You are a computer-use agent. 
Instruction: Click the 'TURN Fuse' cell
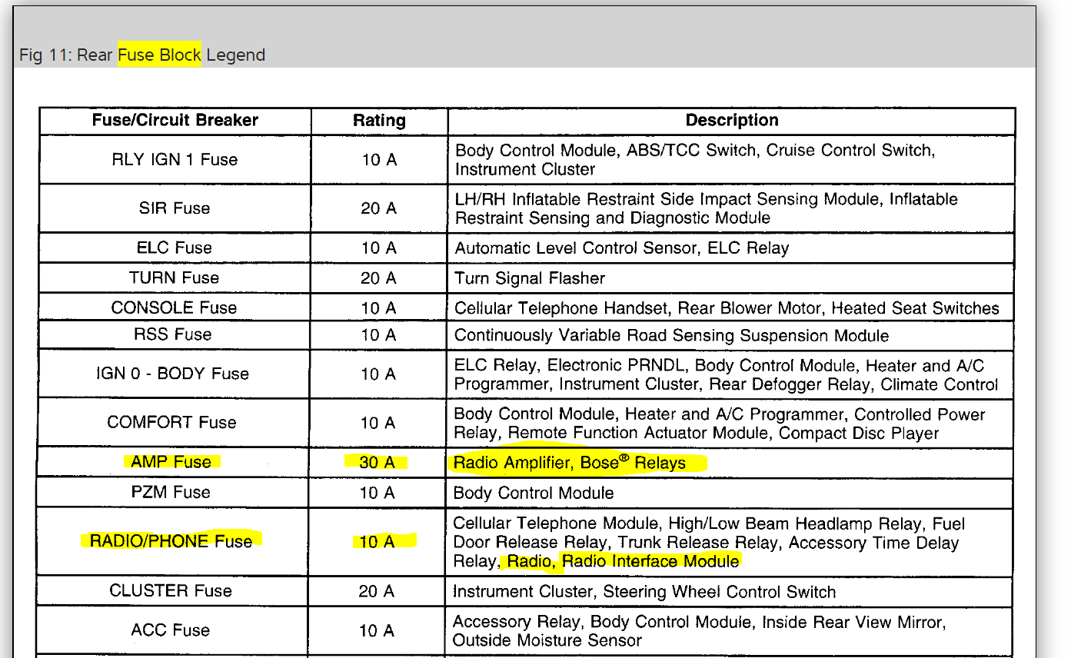(x=175, y=277)
